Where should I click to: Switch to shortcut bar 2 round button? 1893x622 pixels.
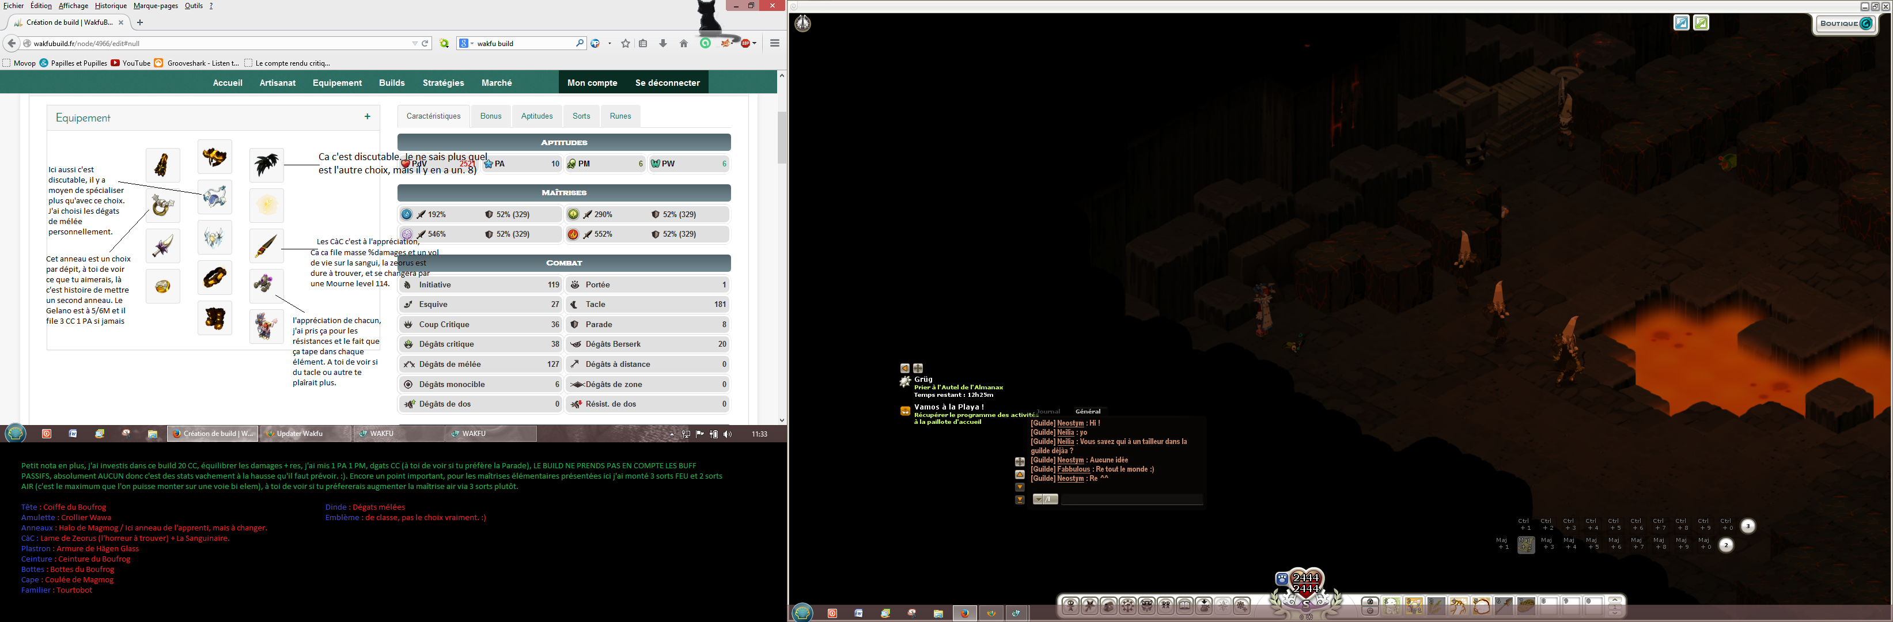(1726, 545)
